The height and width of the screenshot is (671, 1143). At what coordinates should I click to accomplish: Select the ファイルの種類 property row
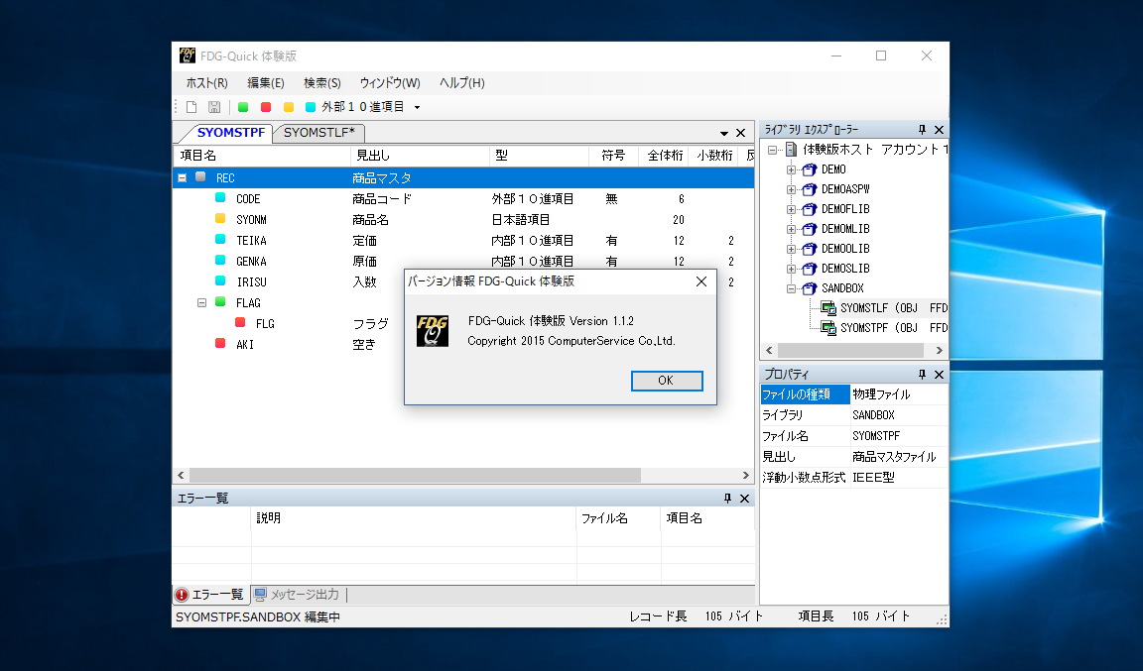click(853, 394)
